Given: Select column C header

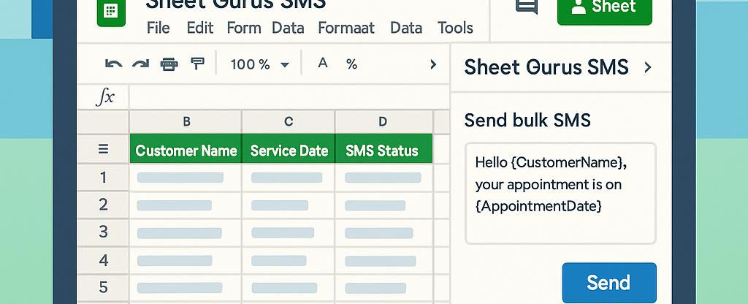Looking at the screenshot, I should [289, 122].
